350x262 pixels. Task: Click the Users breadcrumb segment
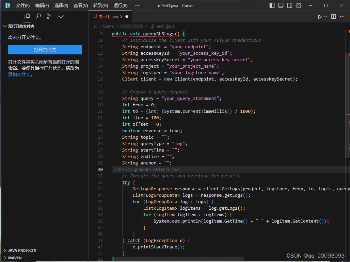pyautogui.click(x=109, y=26)
